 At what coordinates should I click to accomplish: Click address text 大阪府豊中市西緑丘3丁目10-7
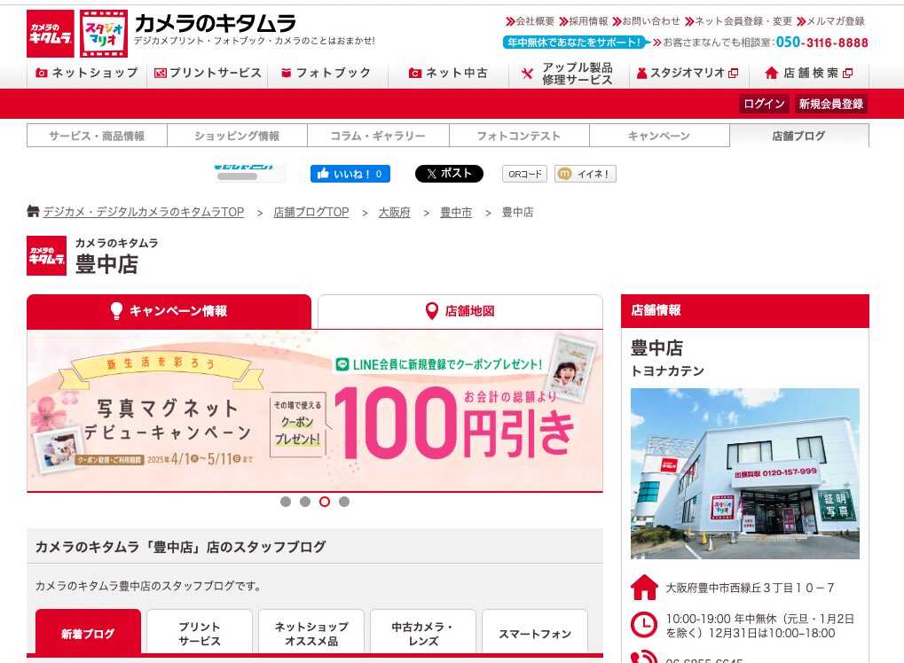pos(750,588)
